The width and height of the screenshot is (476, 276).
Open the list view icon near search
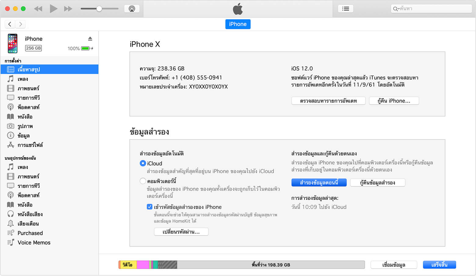(x=345, y=9)
